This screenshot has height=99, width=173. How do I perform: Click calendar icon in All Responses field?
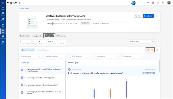click(153, 41)
